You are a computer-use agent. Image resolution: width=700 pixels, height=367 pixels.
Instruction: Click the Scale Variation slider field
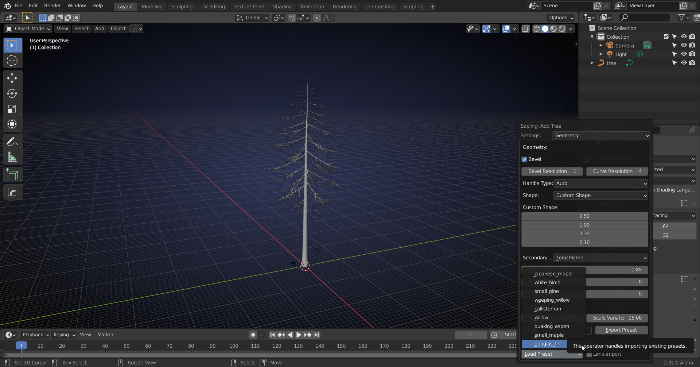click(617, 318)
